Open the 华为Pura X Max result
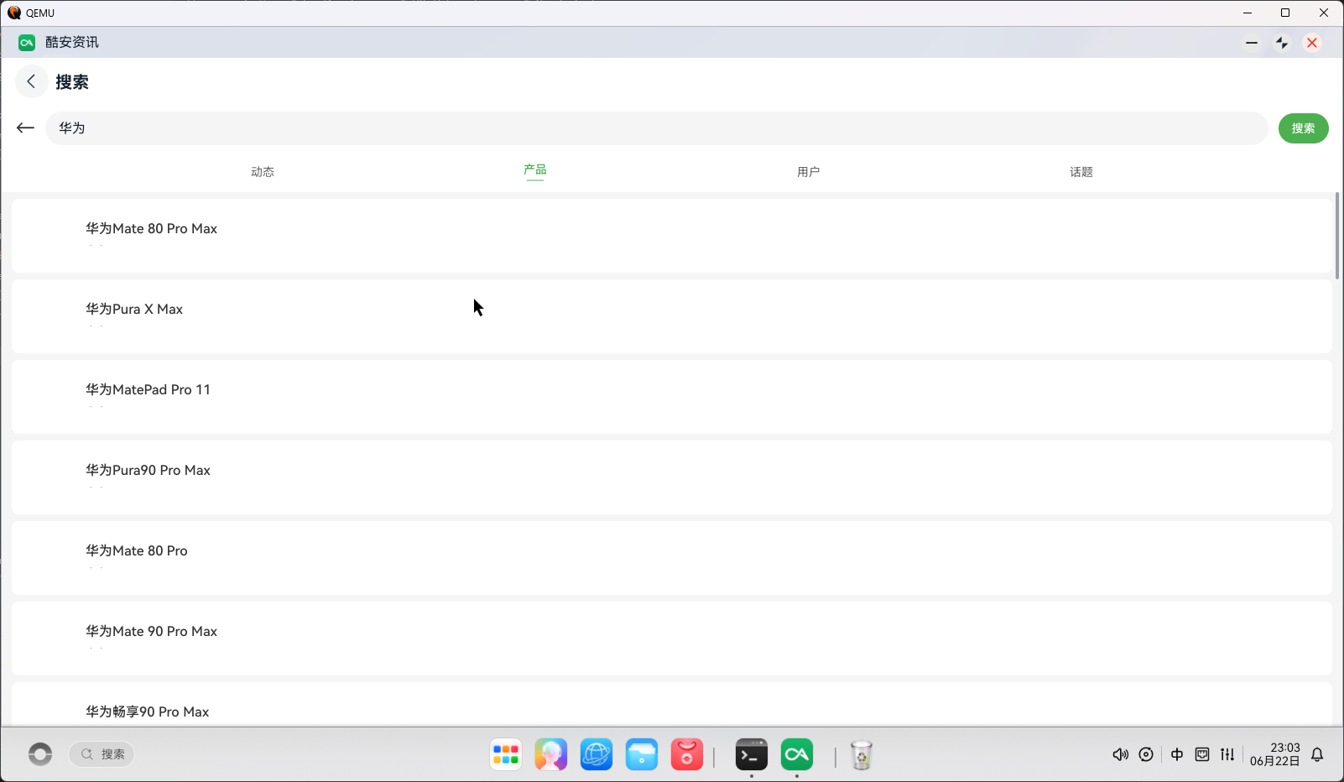The width and height of the screenshot is (1344, 782). (x=672, y=316)
